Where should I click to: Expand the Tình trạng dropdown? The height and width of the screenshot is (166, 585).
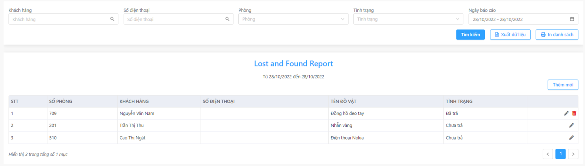[408, 19]
